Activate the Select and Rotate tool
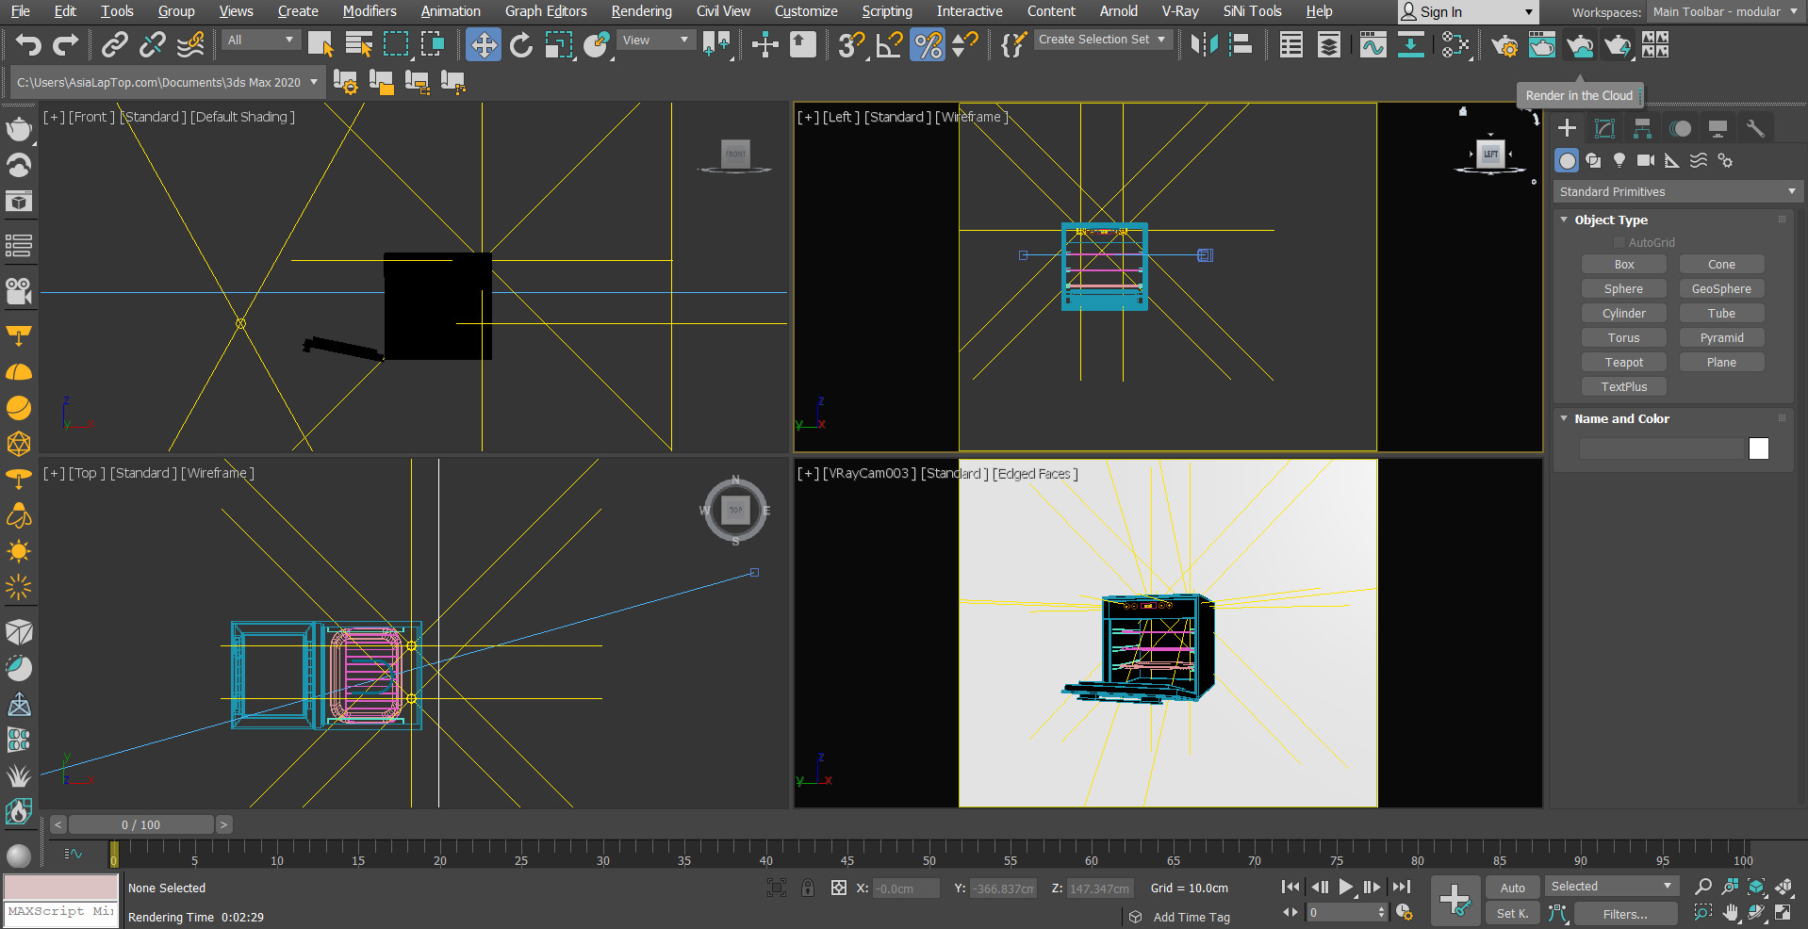Image resolution: width=1808 pixels, height=929 pixels. click(521, 44)
